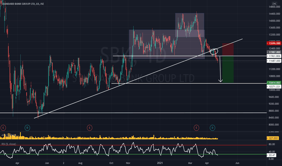
Task: Click the 11987.000 price label
Action: pos(274,52)
